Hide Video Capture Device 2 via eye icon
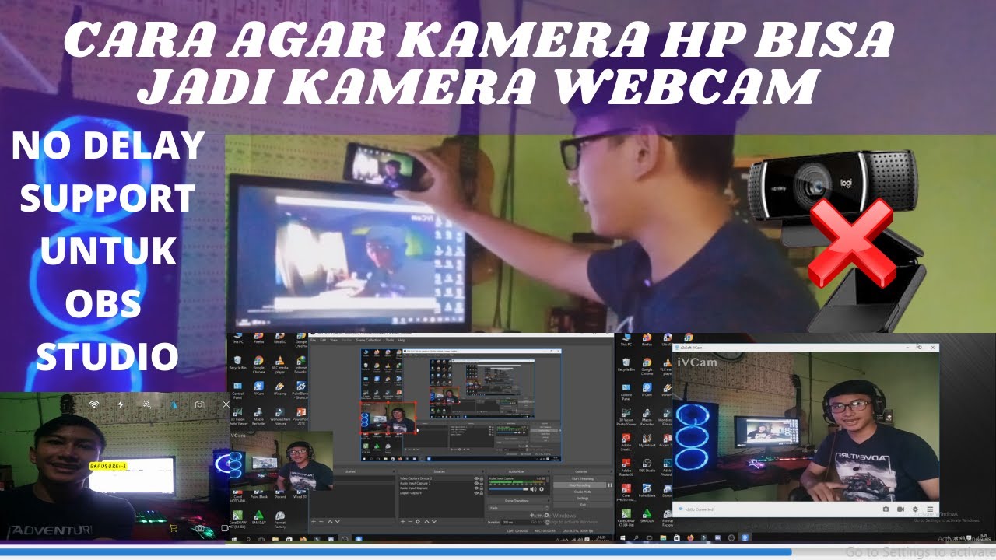The height and width of the screenshot is (560, 996). pyautogui.click(x=476, y=478)
